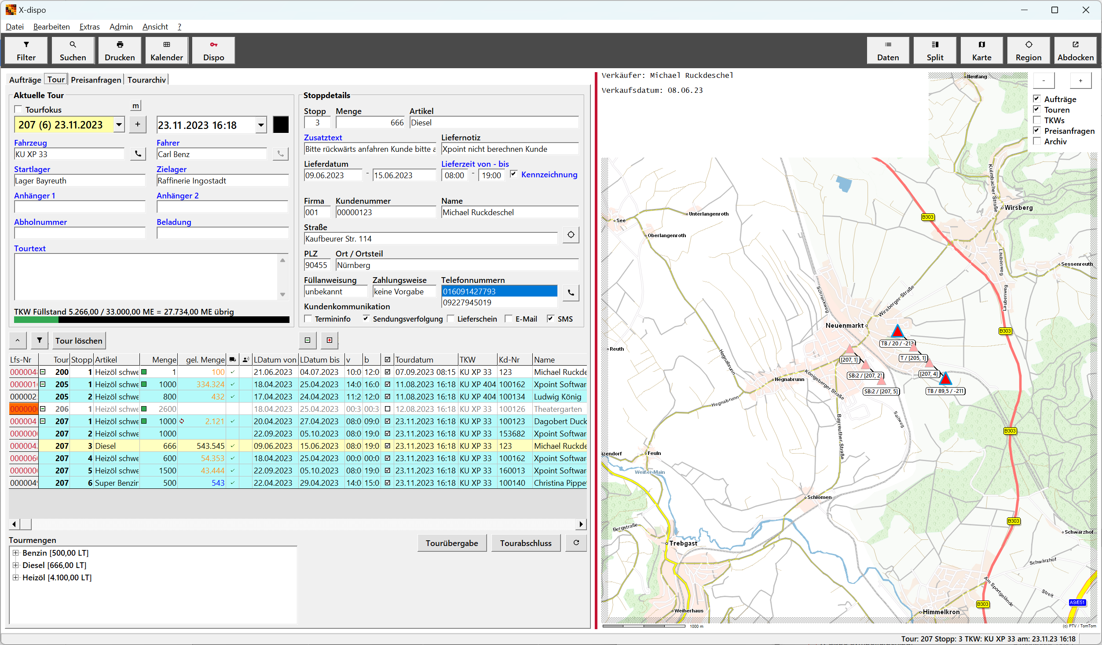The height and width of the screenshot is (645, 1102).
Task: Open the Datei menu
Action: (15, 27)
